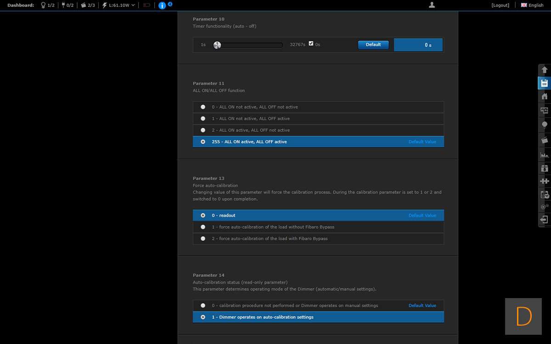Click the scenes 2/3 dashboard indicator
Viewport: 551px width, 344px height.
point(88,5)
